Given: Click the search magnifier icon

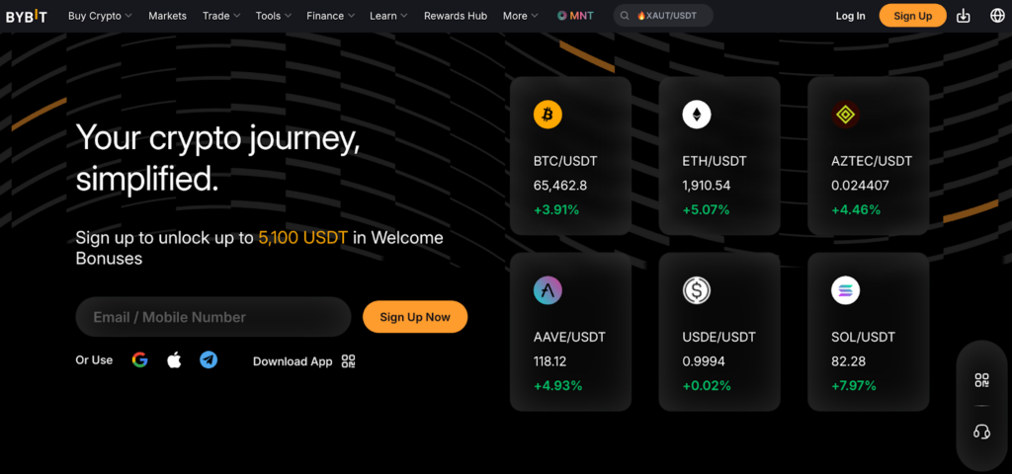Looking at the screenshot, I should click(x=625, y=16).
